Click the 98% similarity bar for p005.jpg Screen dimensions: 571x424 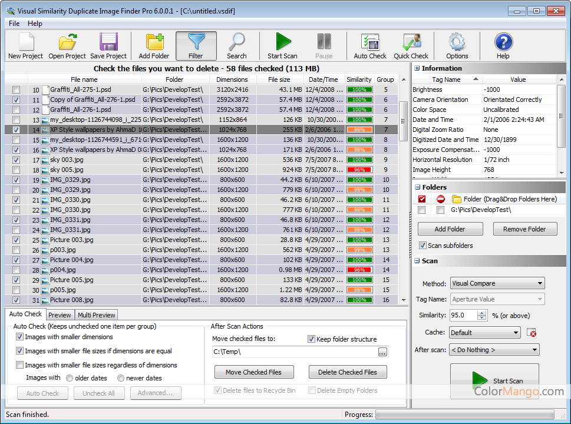pos(359,290)
